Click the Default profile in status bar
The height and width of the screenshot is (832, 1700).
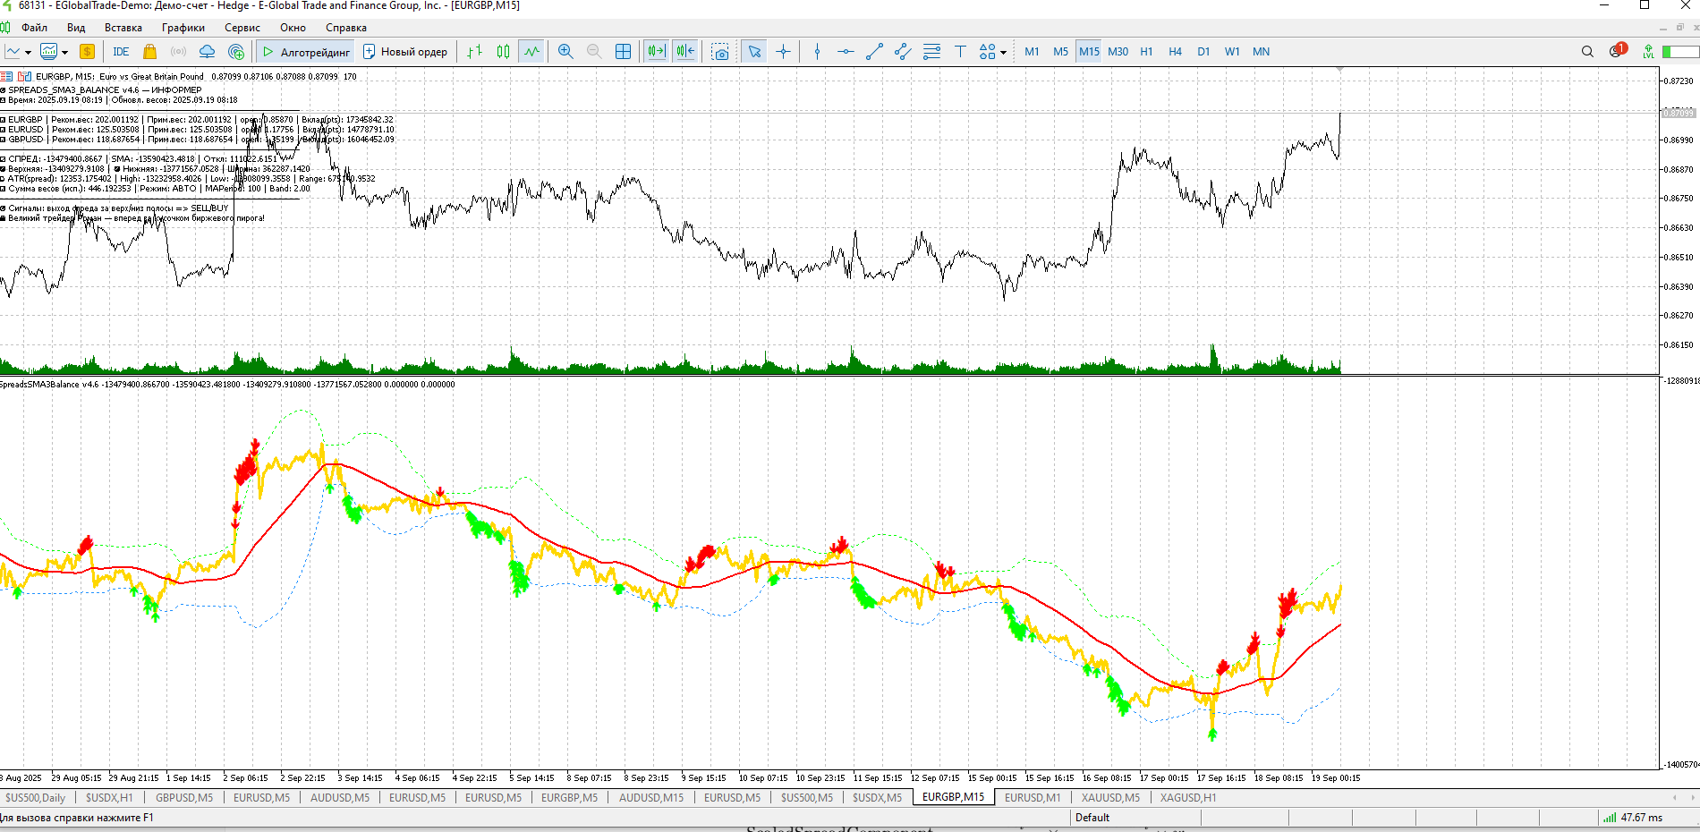(x=1092, y=818)
